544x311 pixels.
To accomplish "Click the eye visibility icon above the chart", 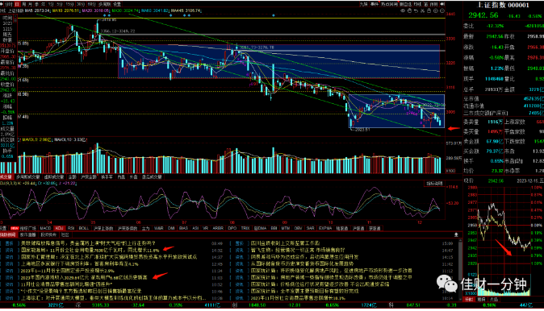I will pos(403,10).
